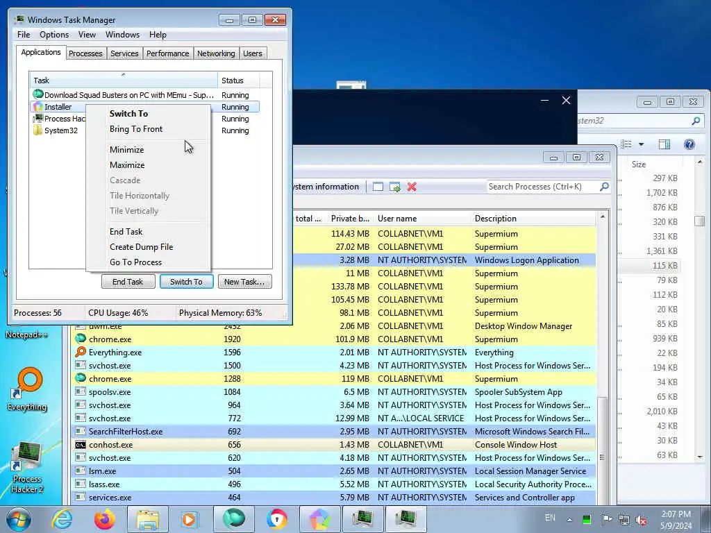Sort by Private bytes column
Viewport: 711px width, 533px height.
(350, 219)
